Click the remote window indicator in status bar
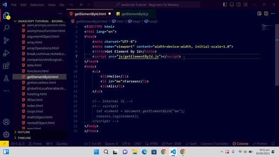 tap(4, 143)
